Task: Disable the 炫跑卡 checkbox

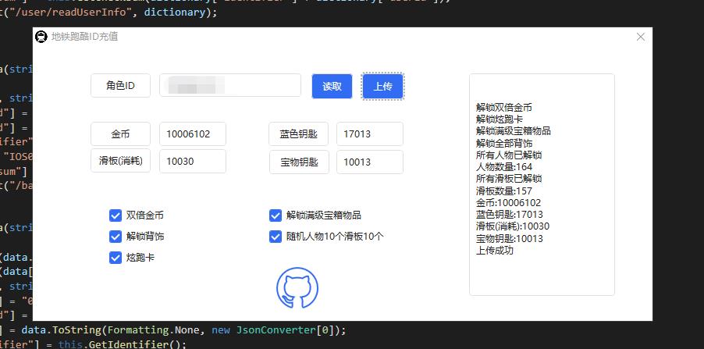Action: coord(116,258)
